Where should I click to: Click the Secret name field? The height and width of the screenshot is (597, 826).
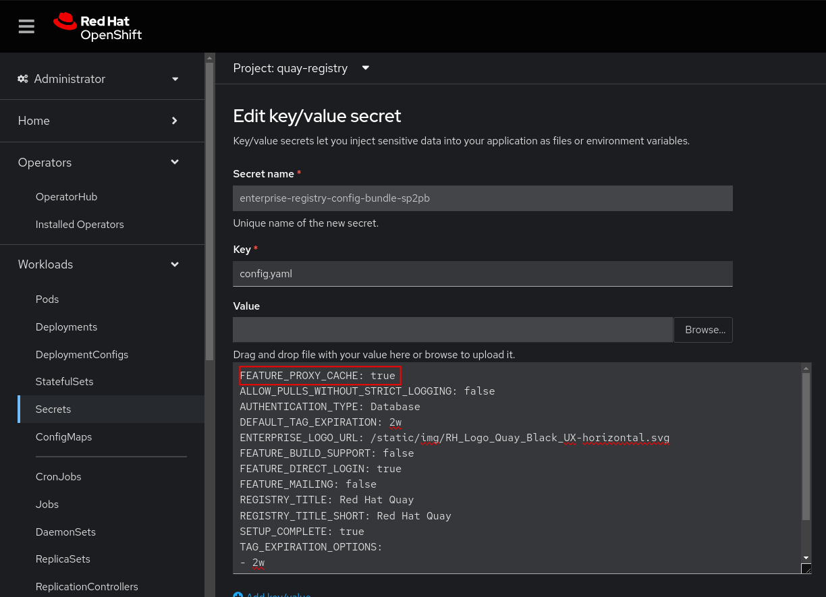(483, 198)
